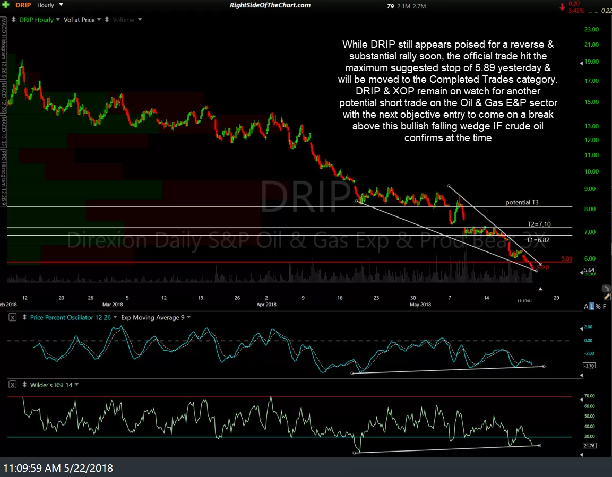Select percent scale % toggle
The height and width of the screenshot is (477, 612).
click(598, 307)
